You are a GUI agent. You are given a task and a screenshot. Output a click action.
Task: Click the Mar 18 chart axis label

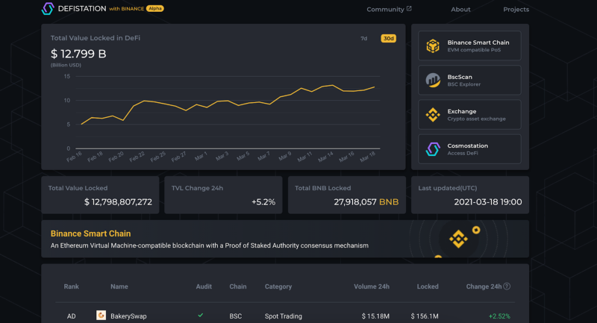click(x=367, y=157)
